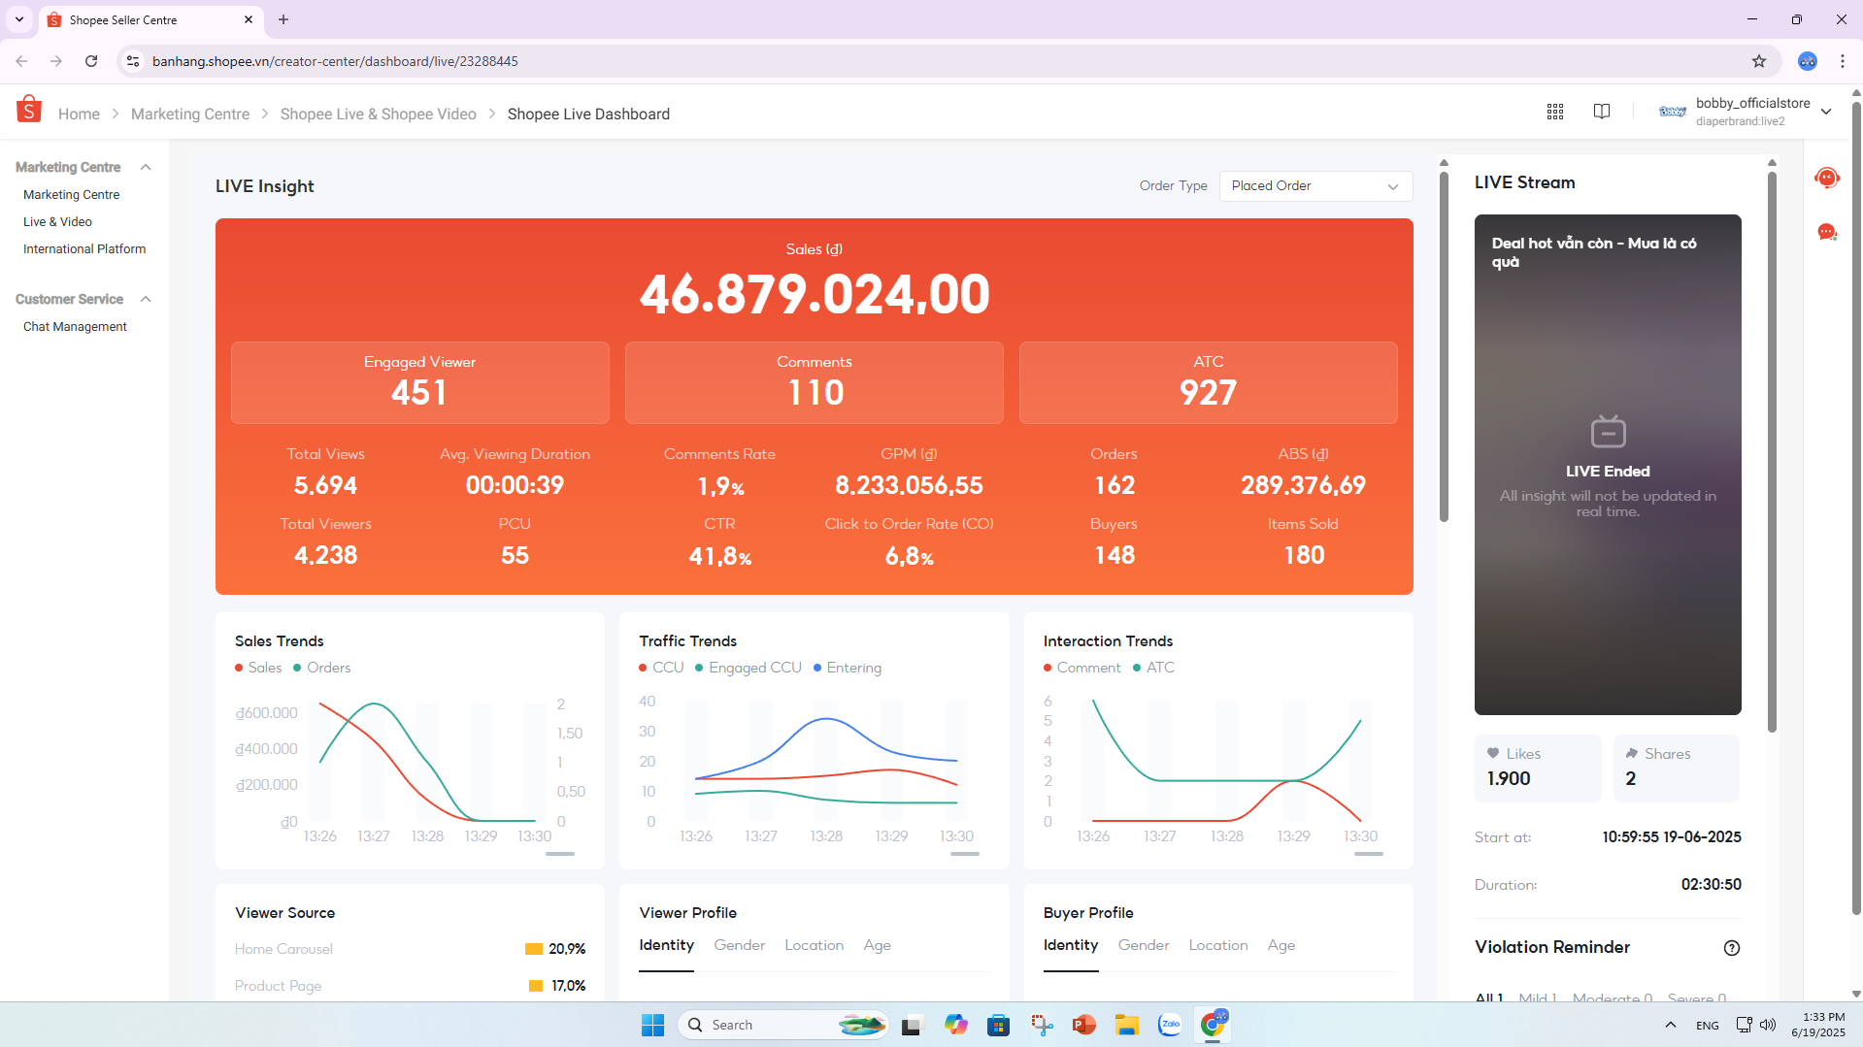Open the red chat bubble icon

[1827, 232]
